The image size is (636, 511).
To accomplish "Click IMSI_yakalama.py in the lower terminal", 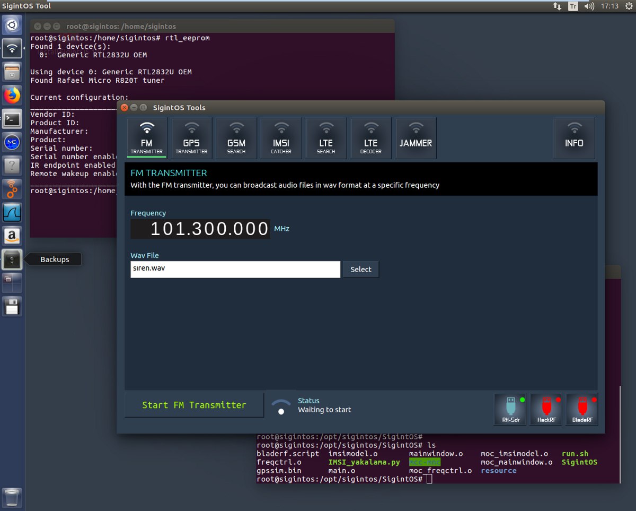I will pyautogui.click(x=364, y=462).
